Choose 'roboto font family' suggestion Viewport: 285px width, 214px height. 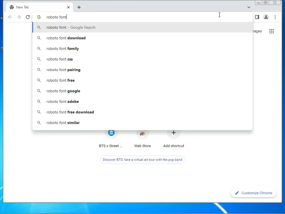[142, 48]
